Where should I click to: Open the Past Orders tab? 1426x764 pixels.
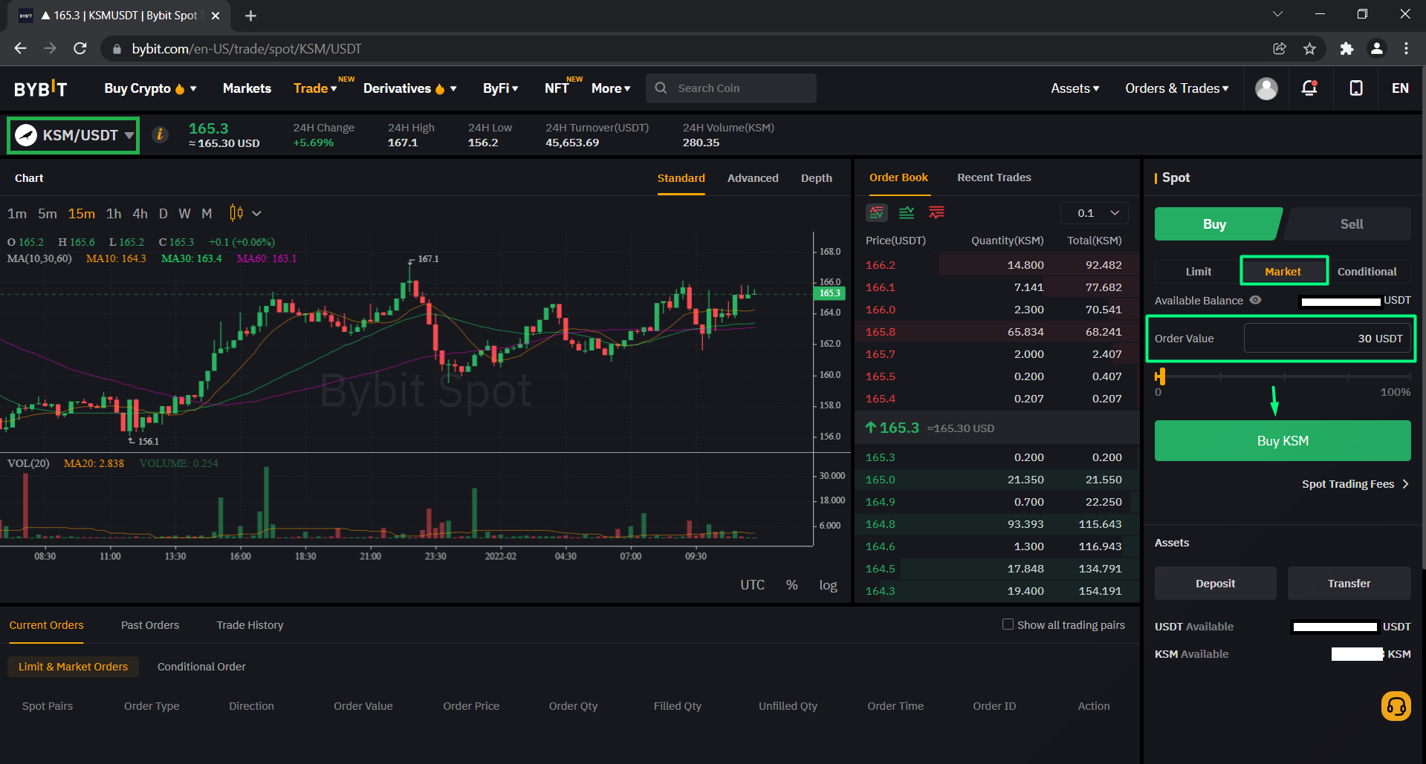point(150,625)
